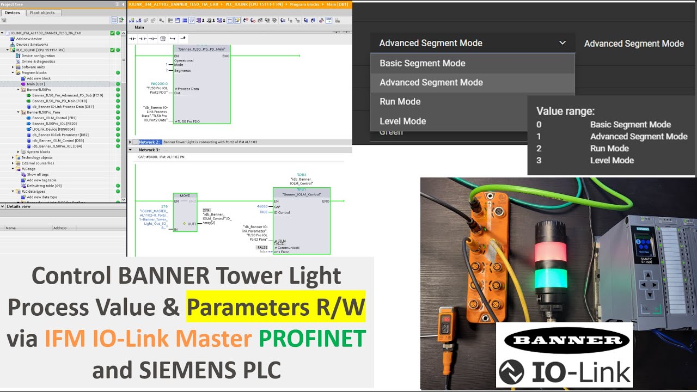The width and height of the screenshot is (697, 392).
Task: Click the Name column header in Details view
Action: click(27, 228)
